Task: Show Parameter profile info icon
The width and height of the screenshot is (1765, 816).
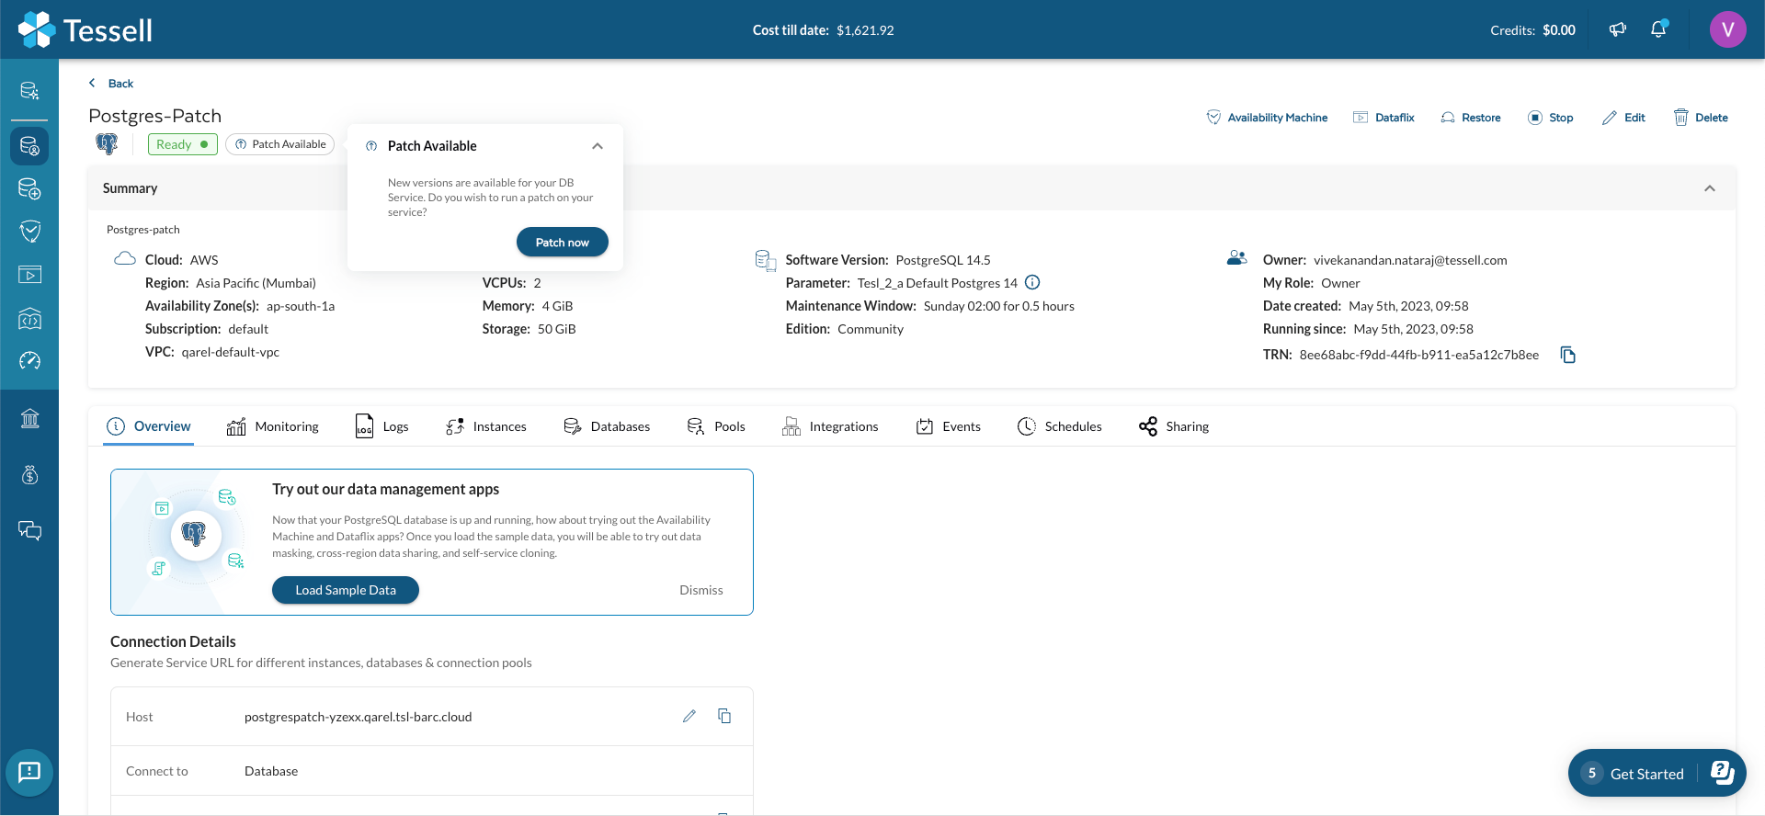Action: click(1032, 282)
